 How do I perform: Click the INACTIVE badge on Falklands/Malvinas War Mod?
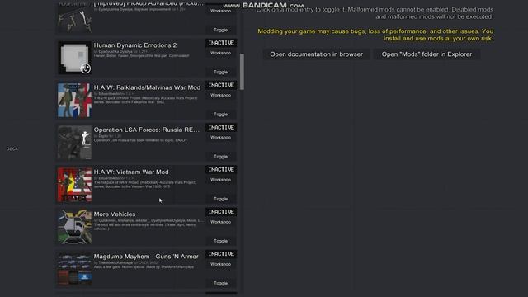221,85
